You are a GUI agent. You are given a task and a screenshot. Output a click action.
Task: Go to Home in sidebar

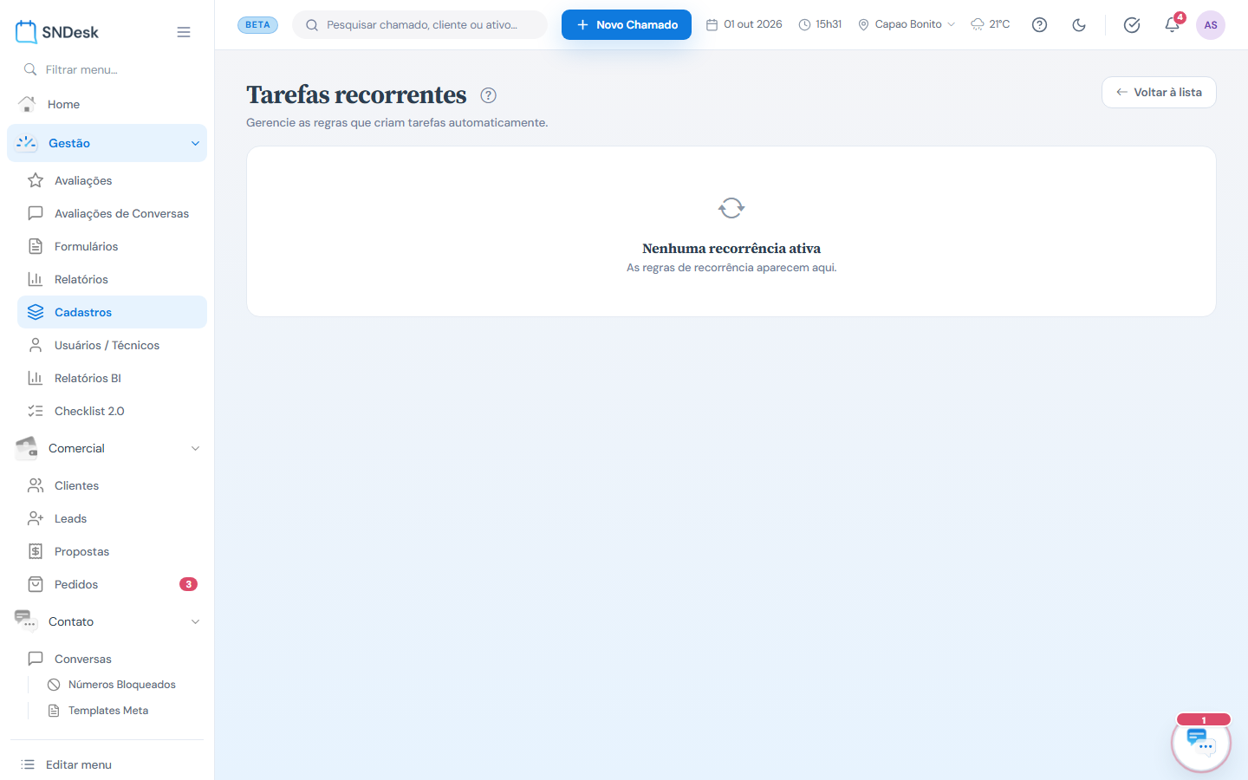[x=107, y=104]
